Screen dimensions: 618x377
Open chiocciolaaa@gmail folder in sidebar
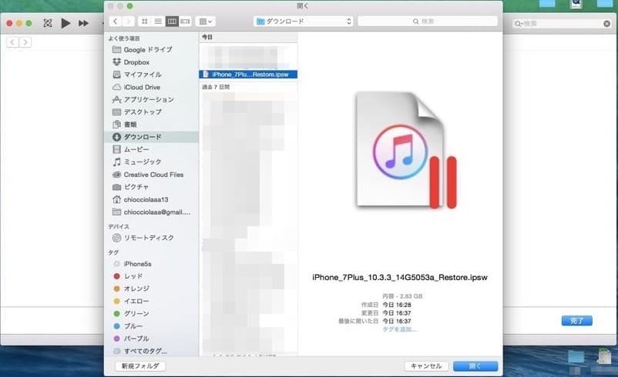tap(151, 212)
